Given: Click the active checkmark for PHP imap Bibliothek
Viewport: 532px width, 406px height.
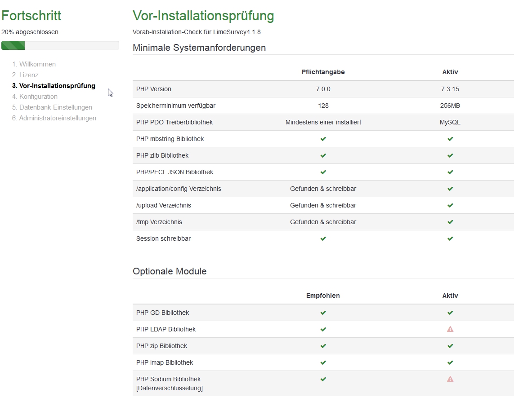Looking at the screenshot, I should (x=450, y=363).
